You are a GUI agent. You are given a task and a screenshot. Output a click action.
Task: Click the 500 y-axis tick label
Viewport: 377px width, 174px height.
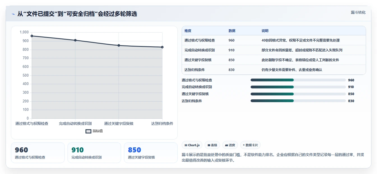pyautogui.click(x=26, y=75)
